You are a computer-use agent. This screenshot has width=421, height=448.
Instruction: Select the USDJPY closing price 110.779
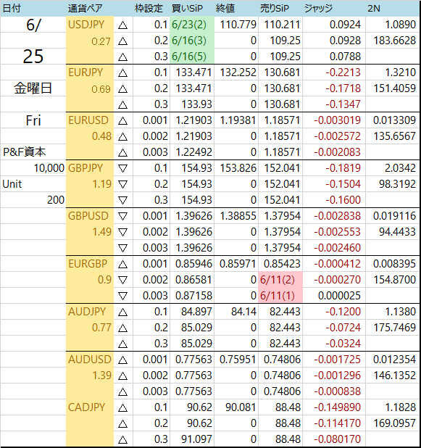[x=238, y=25]
